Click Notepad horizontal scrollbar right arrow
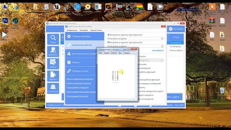This screenshot has width=231, height=130. point(134,99)
